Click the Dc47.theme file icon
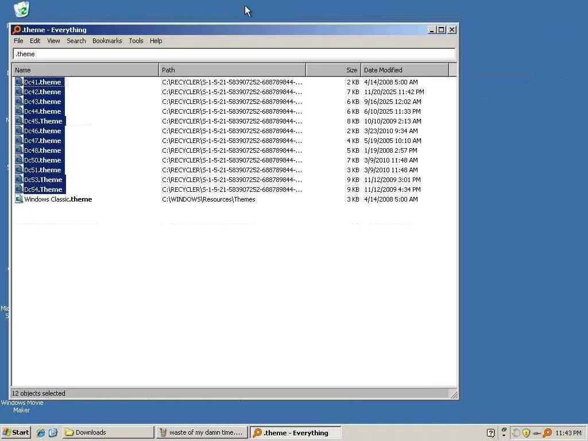Screen dimensions: 588x441 [x=19, y=140]
